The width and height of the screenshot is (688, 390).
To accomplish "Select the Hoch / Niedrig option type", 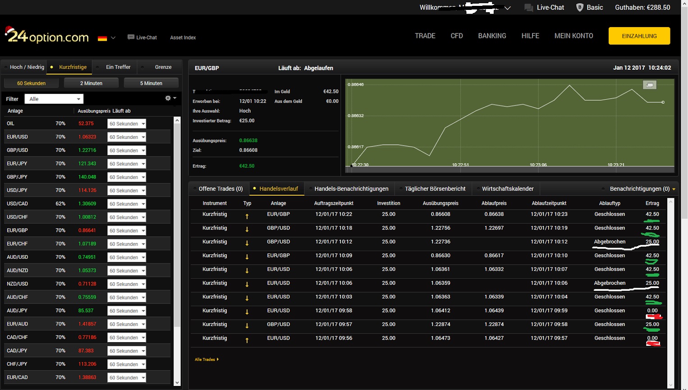I will coord(27,67).
